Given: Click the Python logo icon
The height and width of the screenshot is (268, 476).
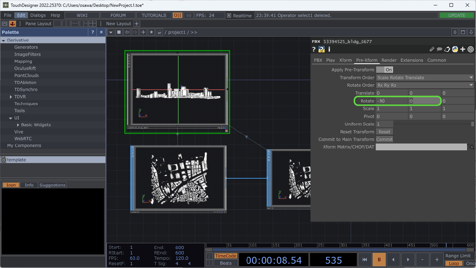Looking at the screenshot, I should point(455,50).
